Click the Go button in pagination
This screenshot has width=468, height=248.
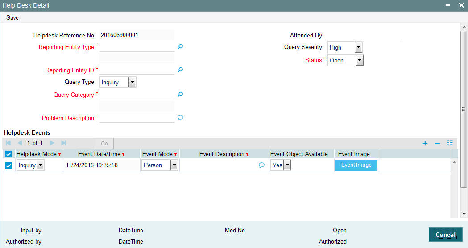(x=104, y=143)
